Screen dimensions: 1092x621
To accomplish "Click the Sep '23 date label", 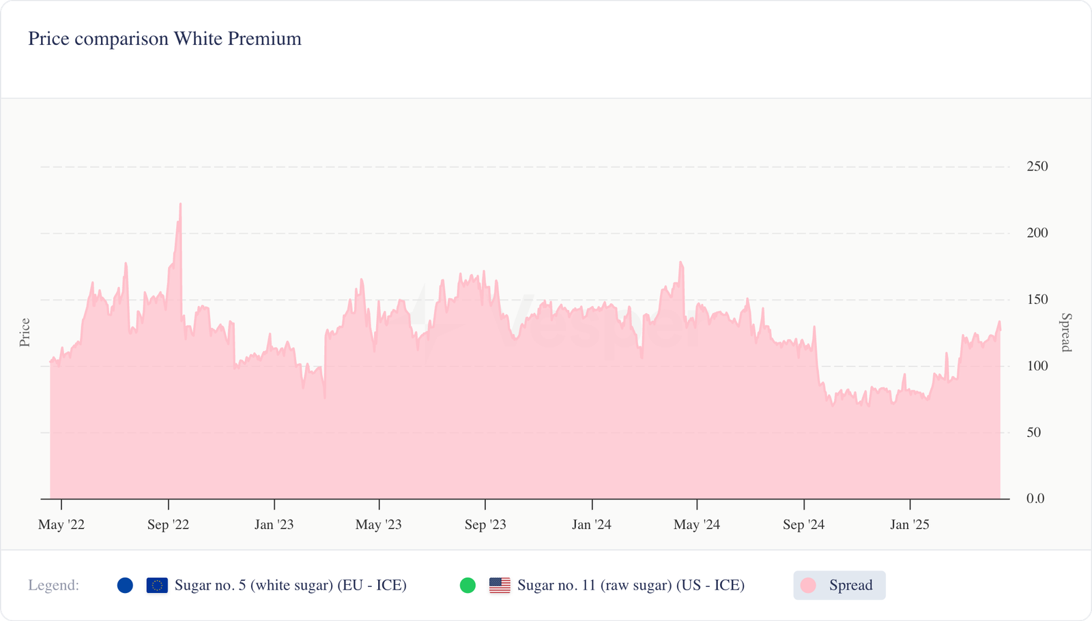I will pos(485,525).
